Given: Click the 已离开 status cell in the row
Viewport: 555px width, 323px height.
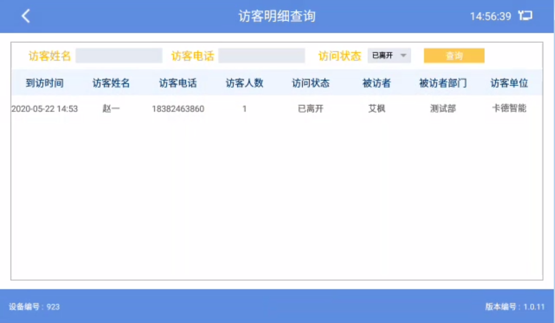Looking at the screenshot, I should tap(311, 109).
